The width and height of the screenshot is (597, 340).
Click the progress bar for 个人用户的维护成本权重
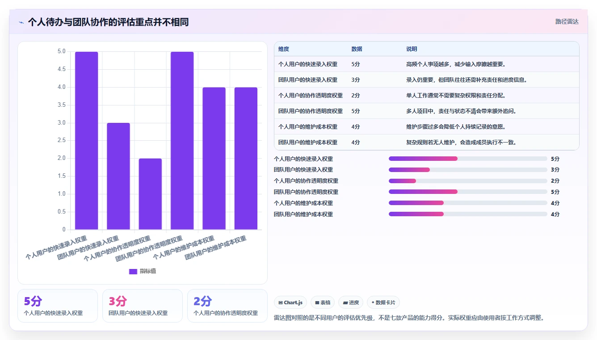(x=468, y=203)
